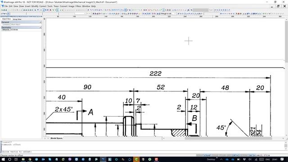Open File Explorer from the taskbar
The image size is (288, 162).
point(23,159)
